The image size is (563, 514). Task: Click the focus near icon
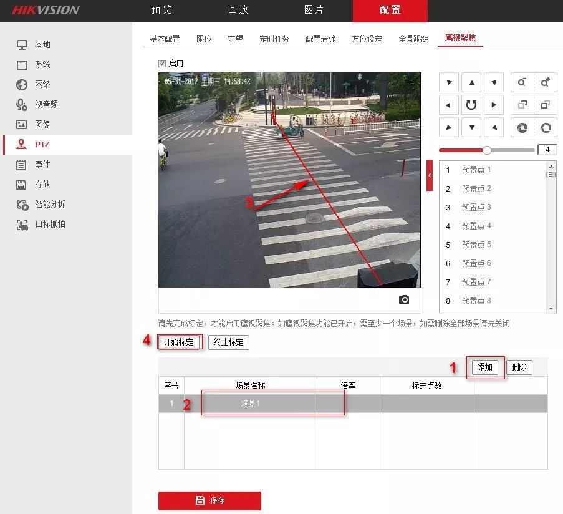[522, 105]
